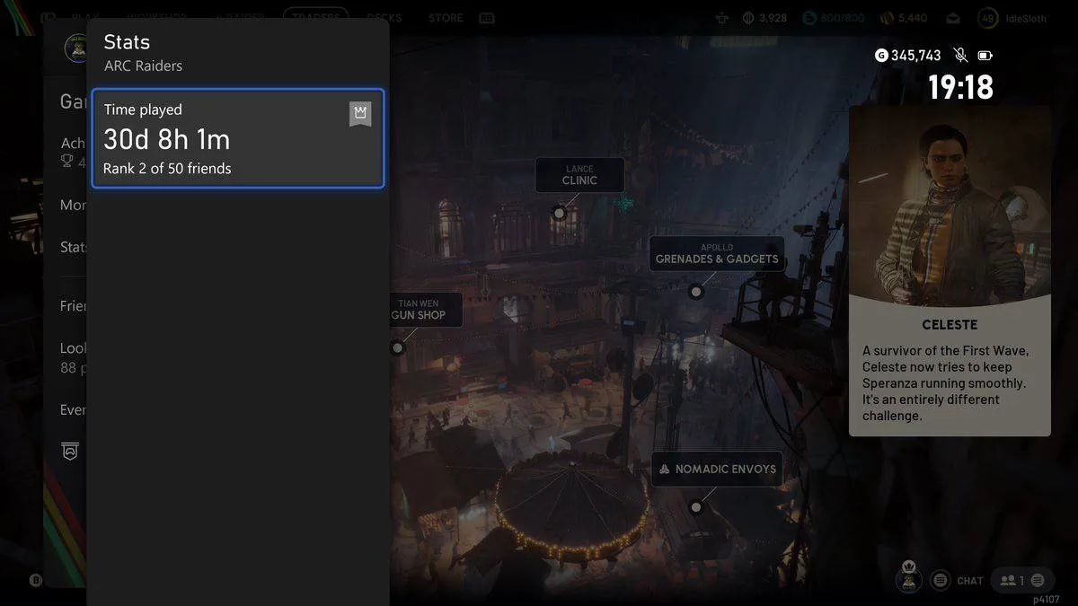Click the menu icon left of CHAT
Viewport: 1078px width, 606px height.
(941, 581)
